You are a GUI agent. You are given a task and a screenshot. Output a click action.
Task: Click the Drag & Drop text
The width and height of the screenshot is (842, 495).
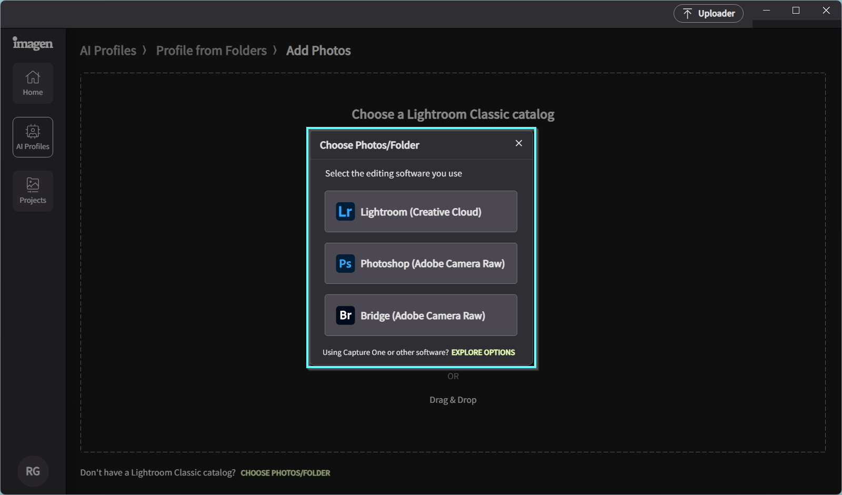(453, 400)
